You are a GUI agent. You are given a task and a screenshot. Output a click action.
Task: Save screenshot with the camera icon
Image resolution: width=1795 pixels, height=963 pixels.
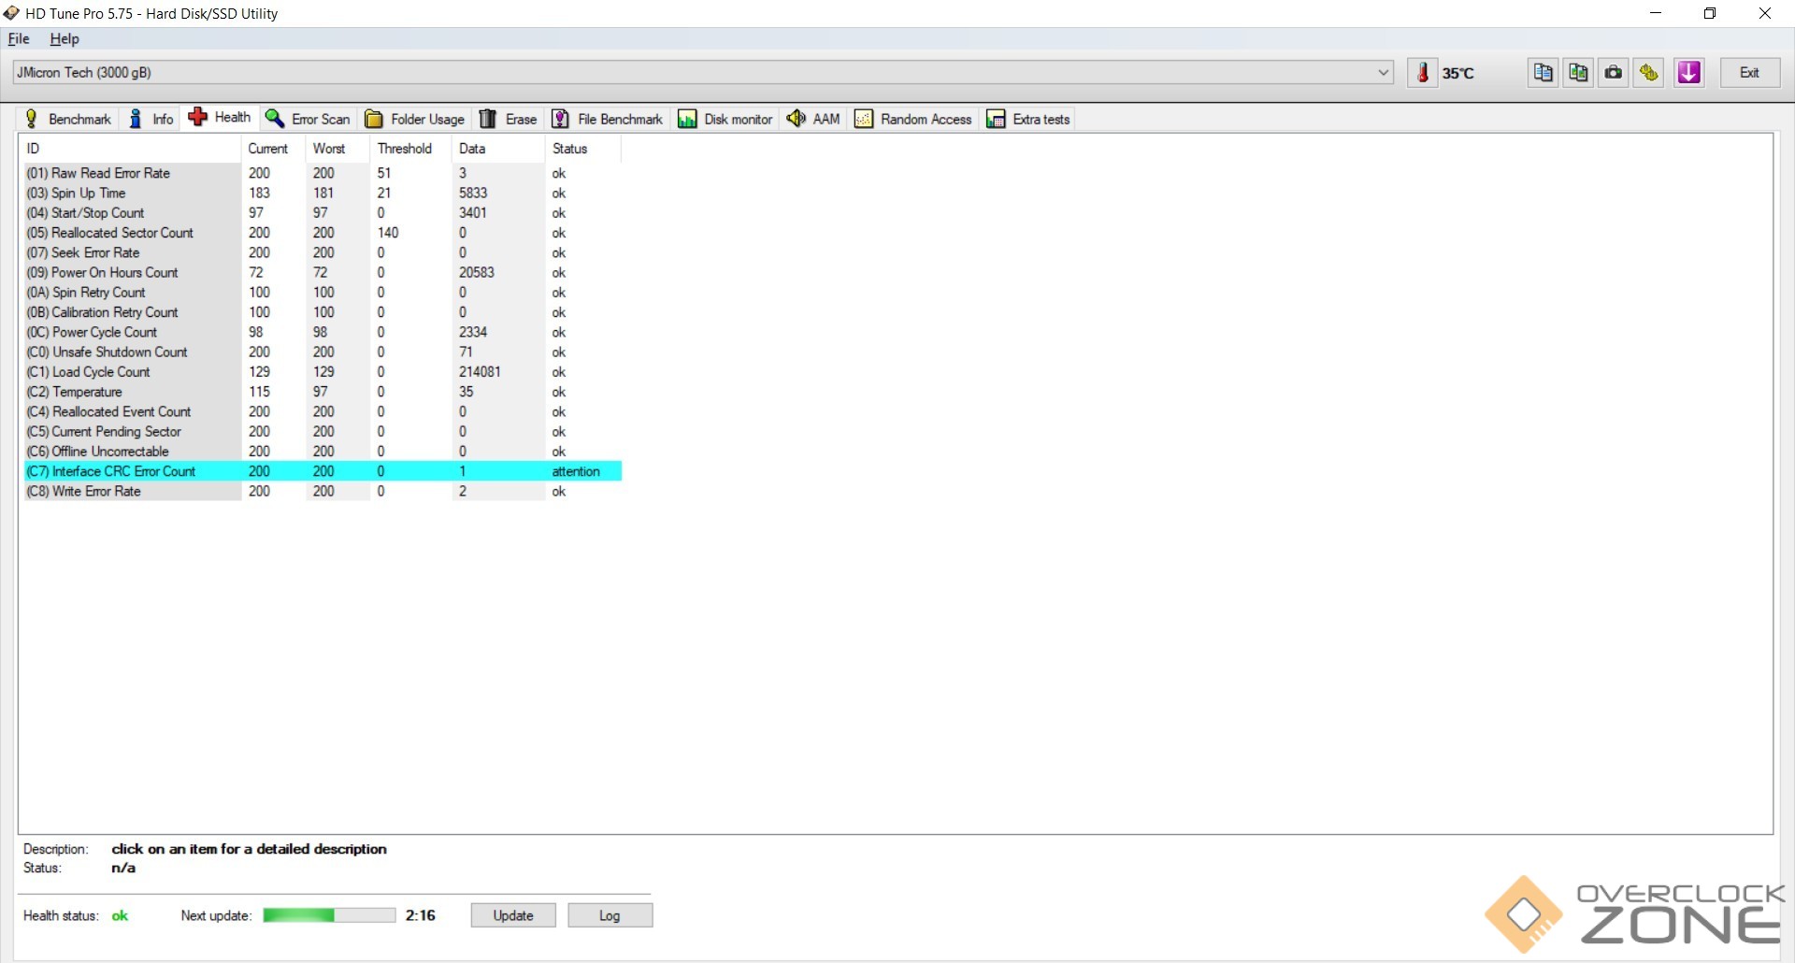pyautogui.click(x=1614, y=73)
